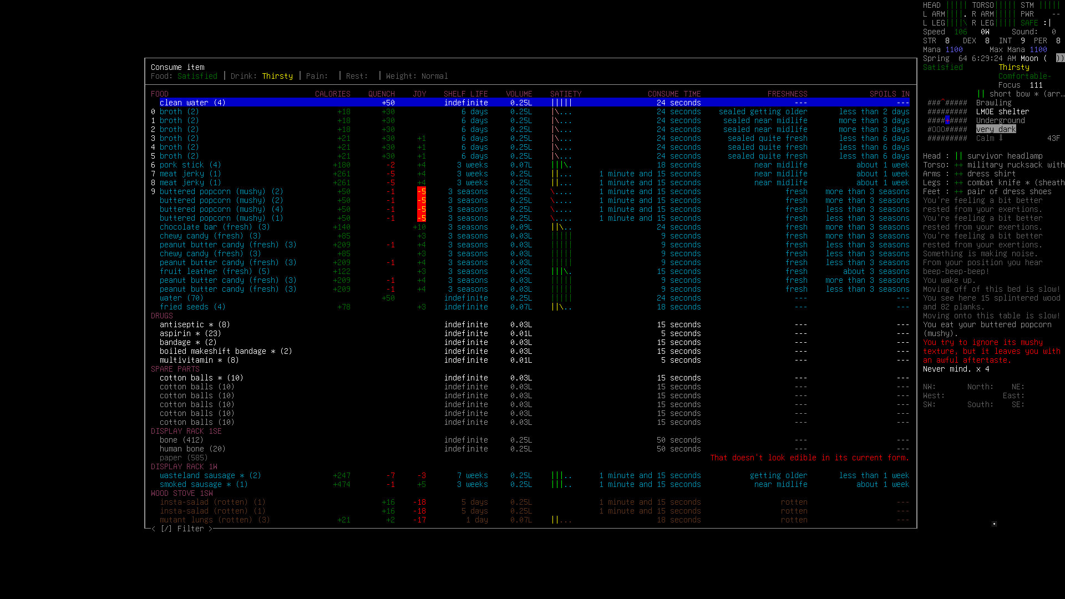
Task: Select wasteland sausage (2) item
Action: point(210,475)
